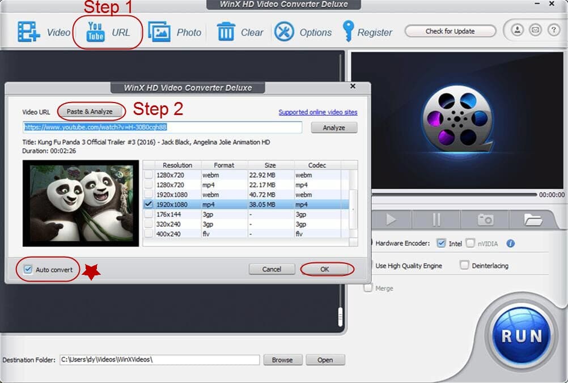
Task: Click the Kung Fu Panda video thumbnail
Action: click(80, 203)
